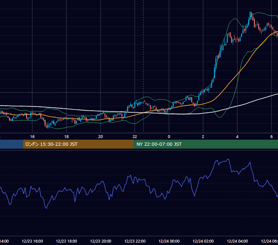Click the 12/23 22:00 time label
This screenshot has height=245, width=278.
[x=135, y=241]
